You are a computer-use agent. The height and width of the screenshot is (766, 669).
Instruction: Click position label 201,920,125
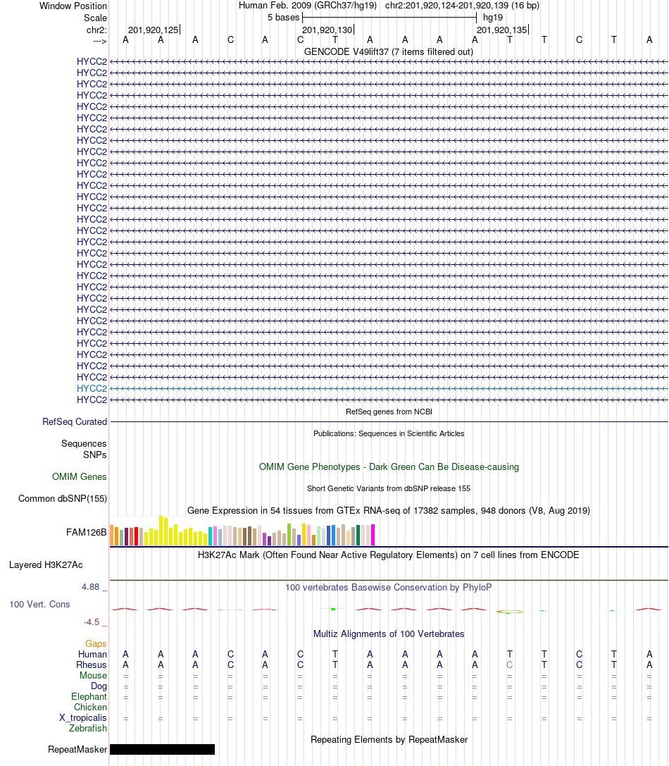point(153,30)
